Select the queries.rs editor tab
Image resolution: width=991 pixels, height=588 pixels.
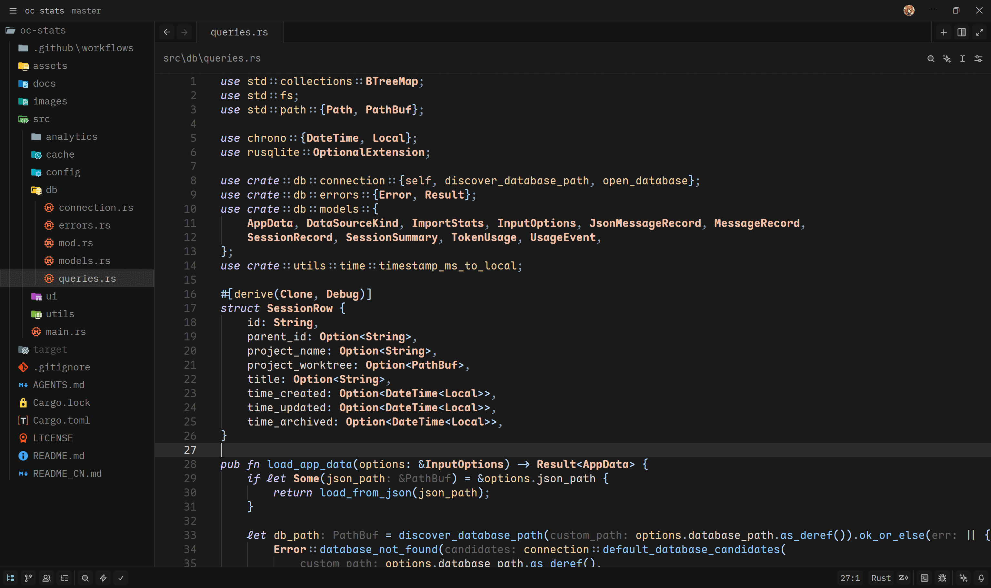point(239,32)
